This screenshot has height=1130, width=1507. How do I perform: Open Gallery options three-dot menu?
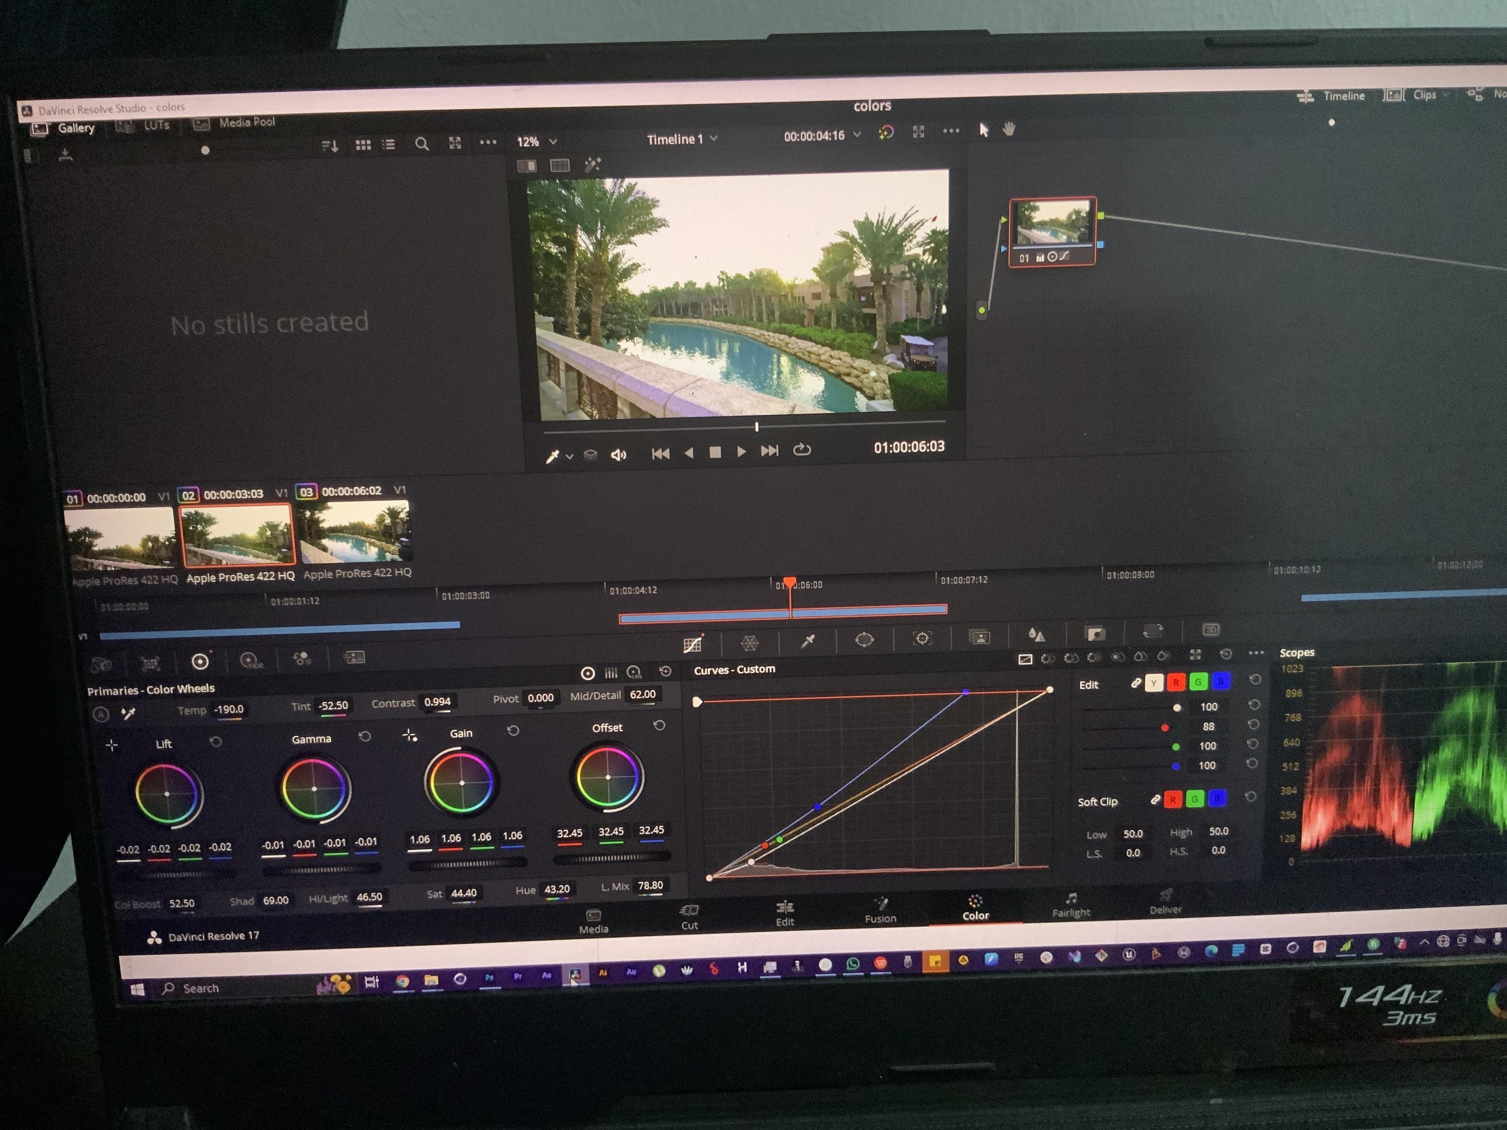[488, 142]
